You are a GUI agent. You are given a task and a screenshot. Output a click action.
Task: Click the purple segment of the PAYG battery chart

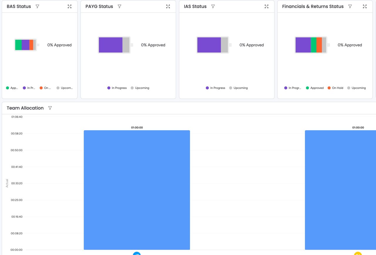(111, 45)
